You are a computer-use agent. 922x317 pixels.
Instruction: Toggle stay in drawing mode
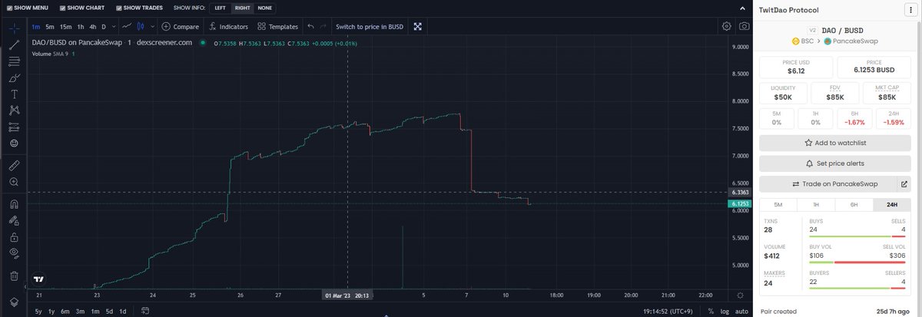point(14,220)
